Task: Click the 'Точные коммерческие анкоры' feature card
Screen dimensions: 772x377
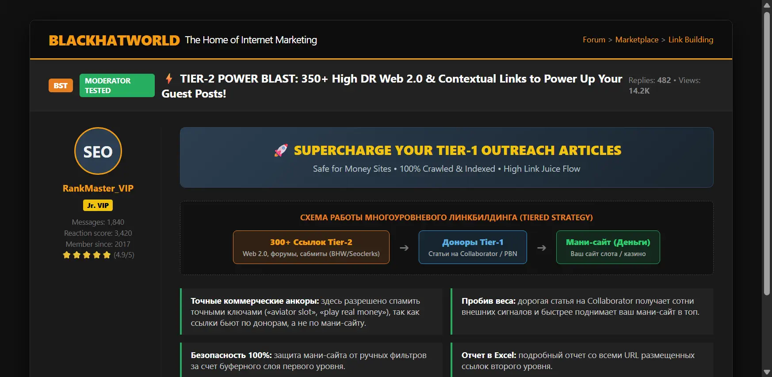Action: (311, 312)
